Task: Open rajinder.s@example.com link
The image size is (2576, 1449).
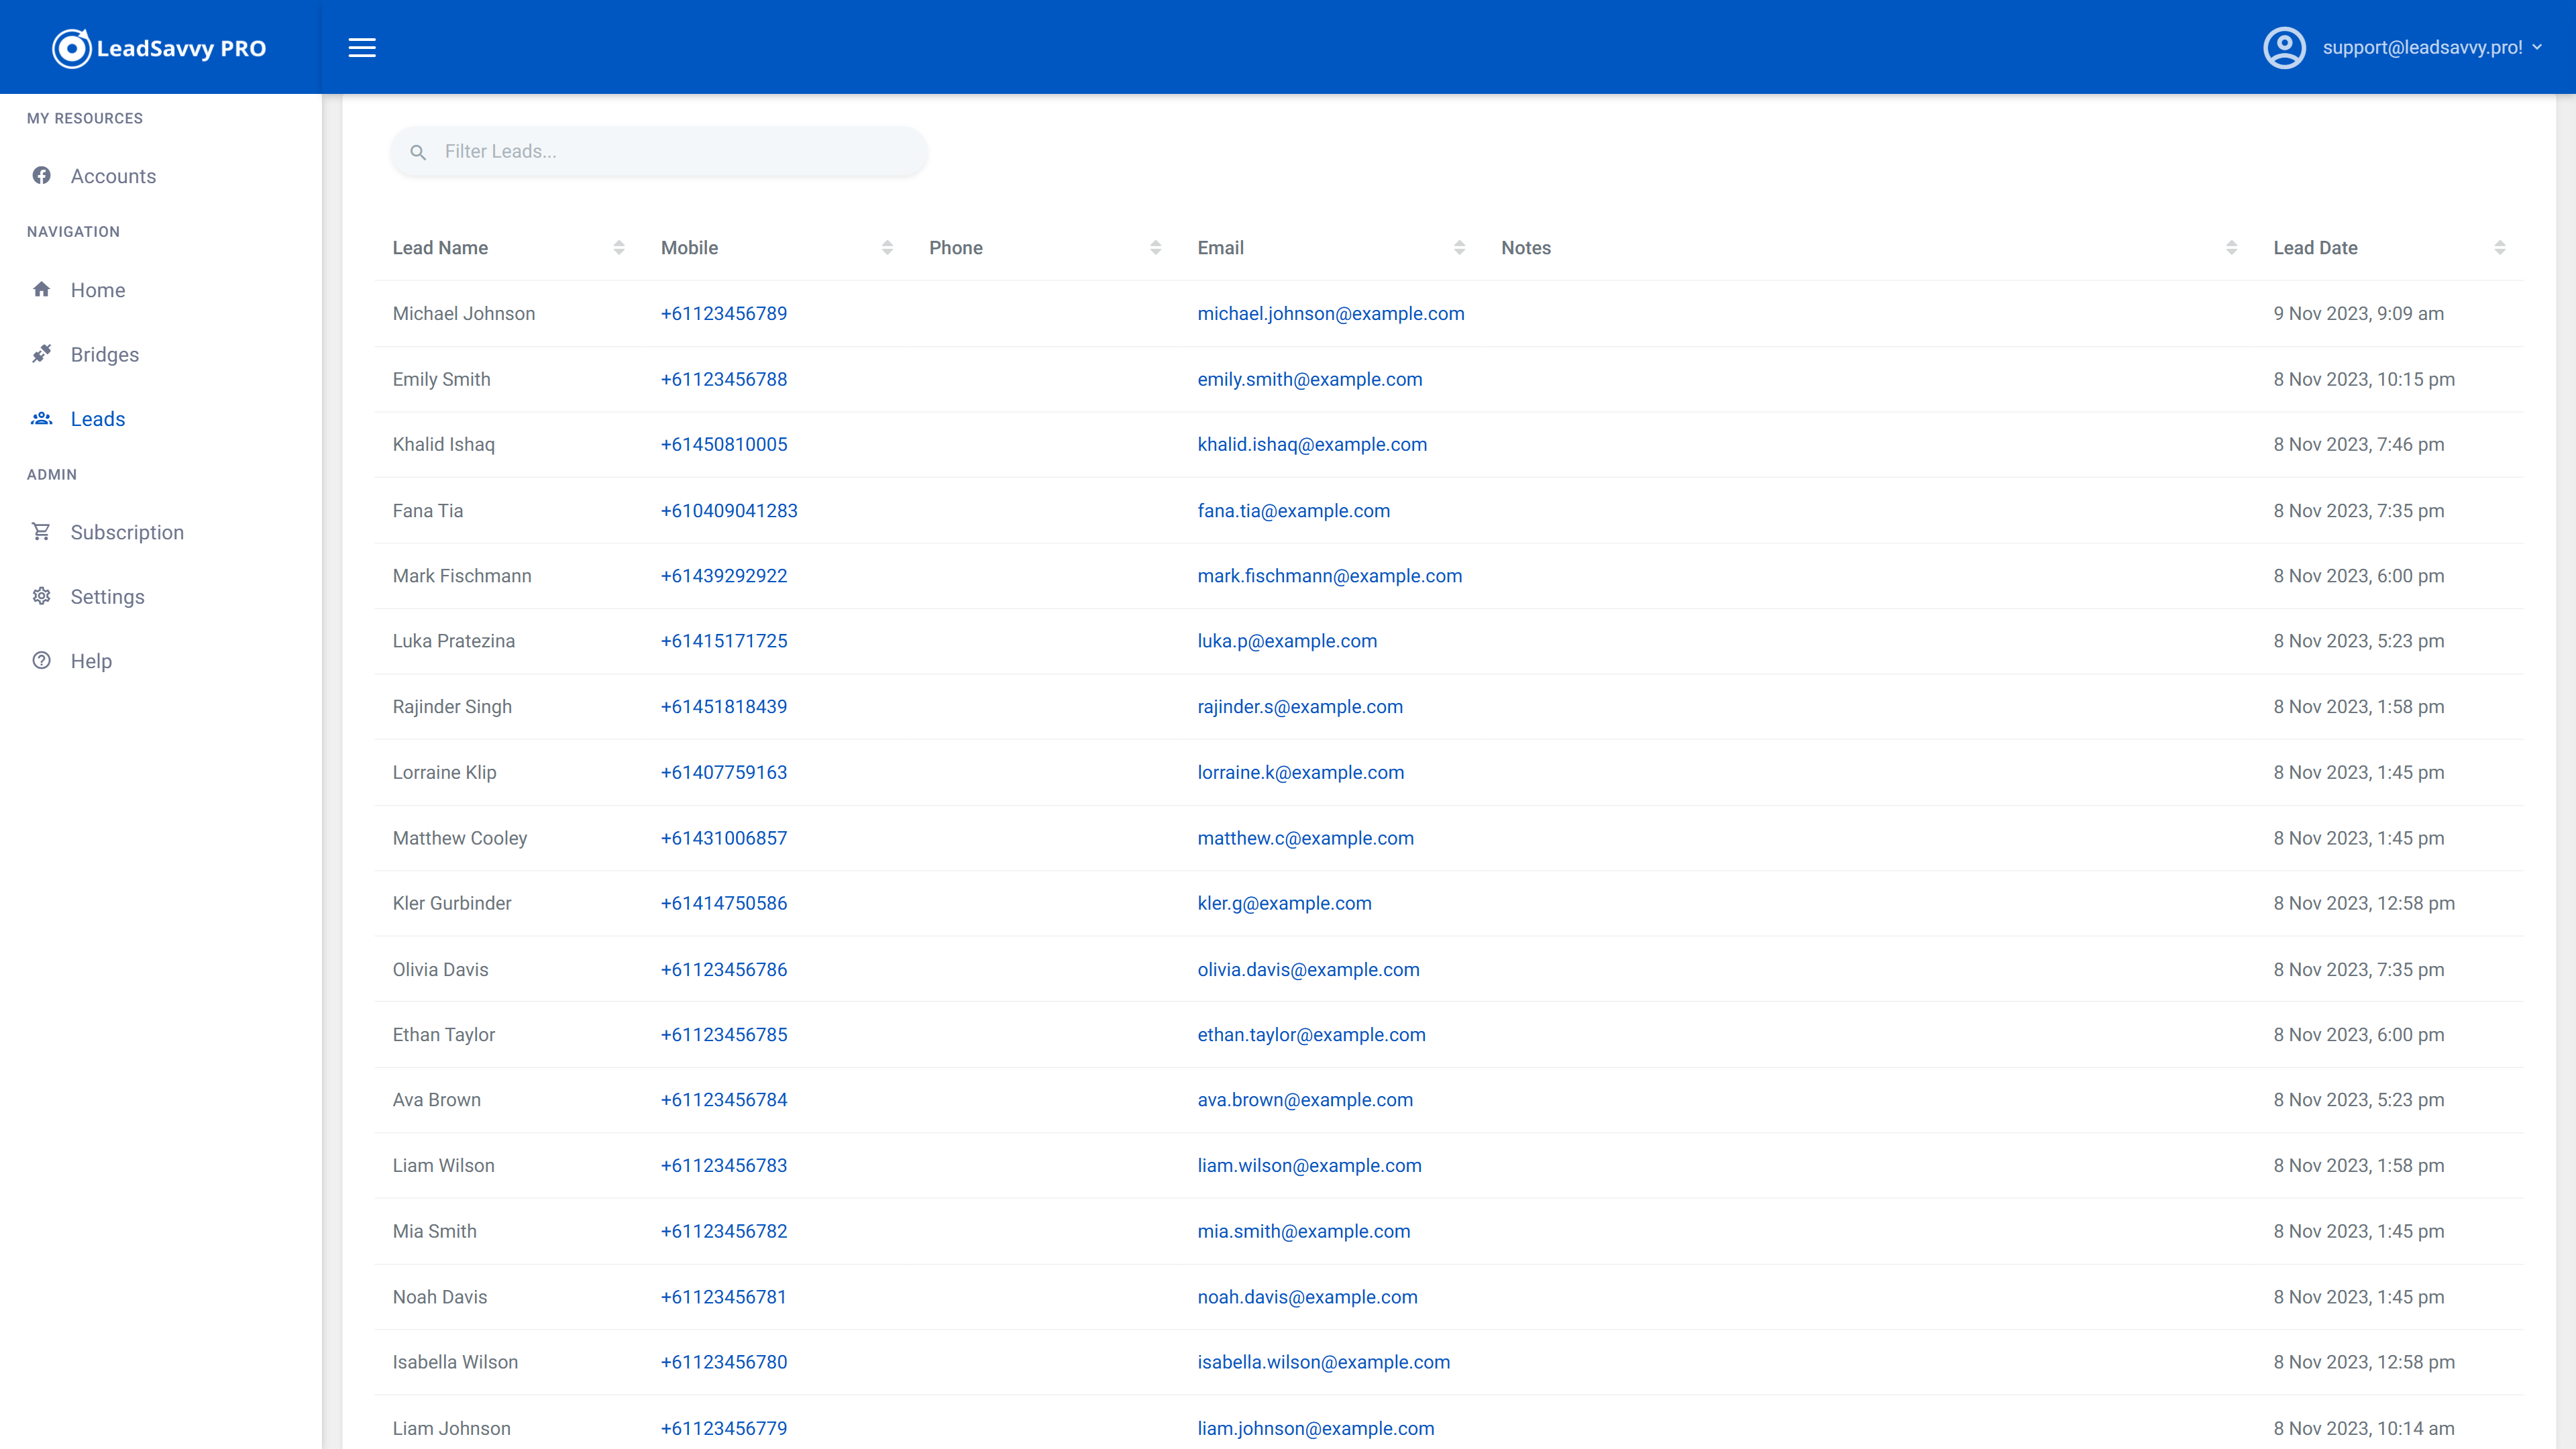Action: click(x=1300, y=707)
